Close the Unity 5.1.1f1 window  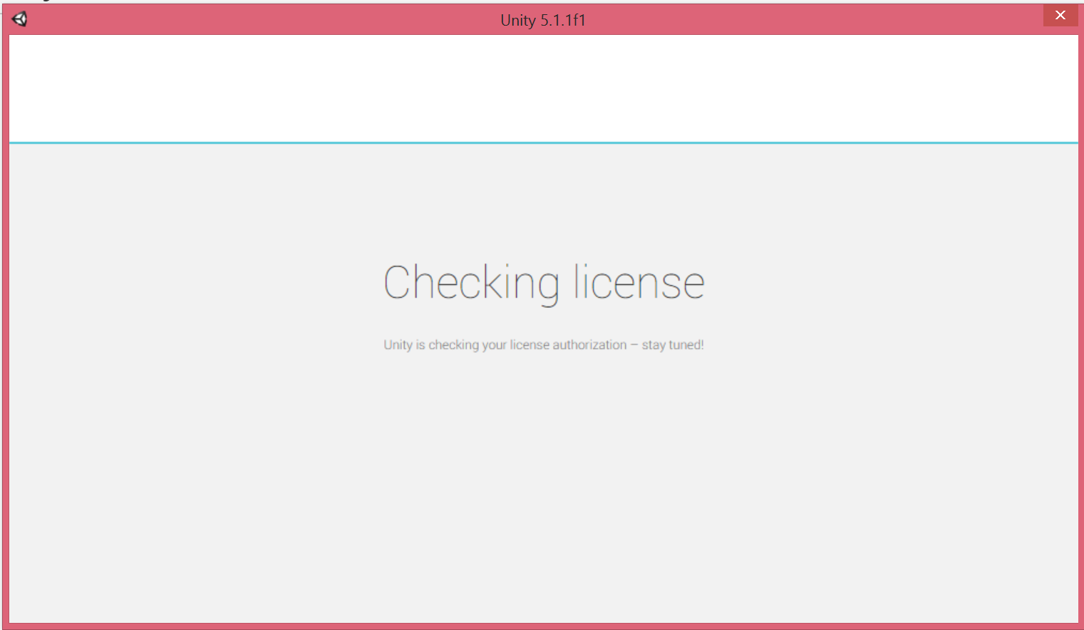click(x=1060, y=15)
